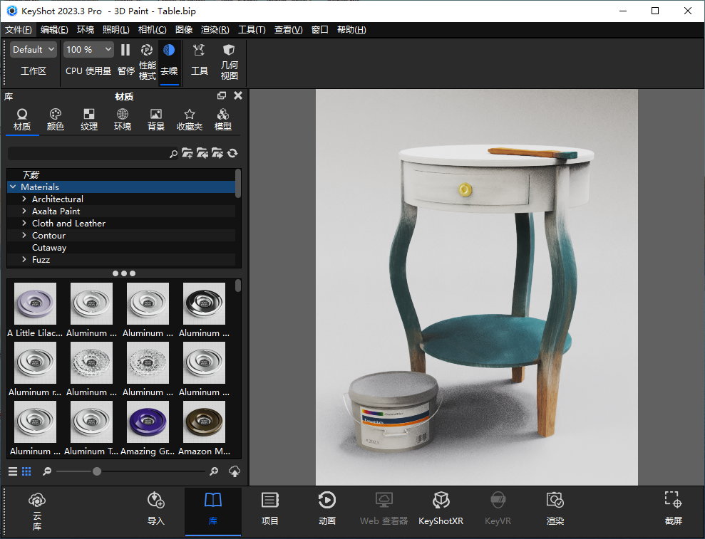Switch to the Textures (纹理) library tab
This screenshot has height=539, width=705.
pyautogui.click(x=89, y=120)
